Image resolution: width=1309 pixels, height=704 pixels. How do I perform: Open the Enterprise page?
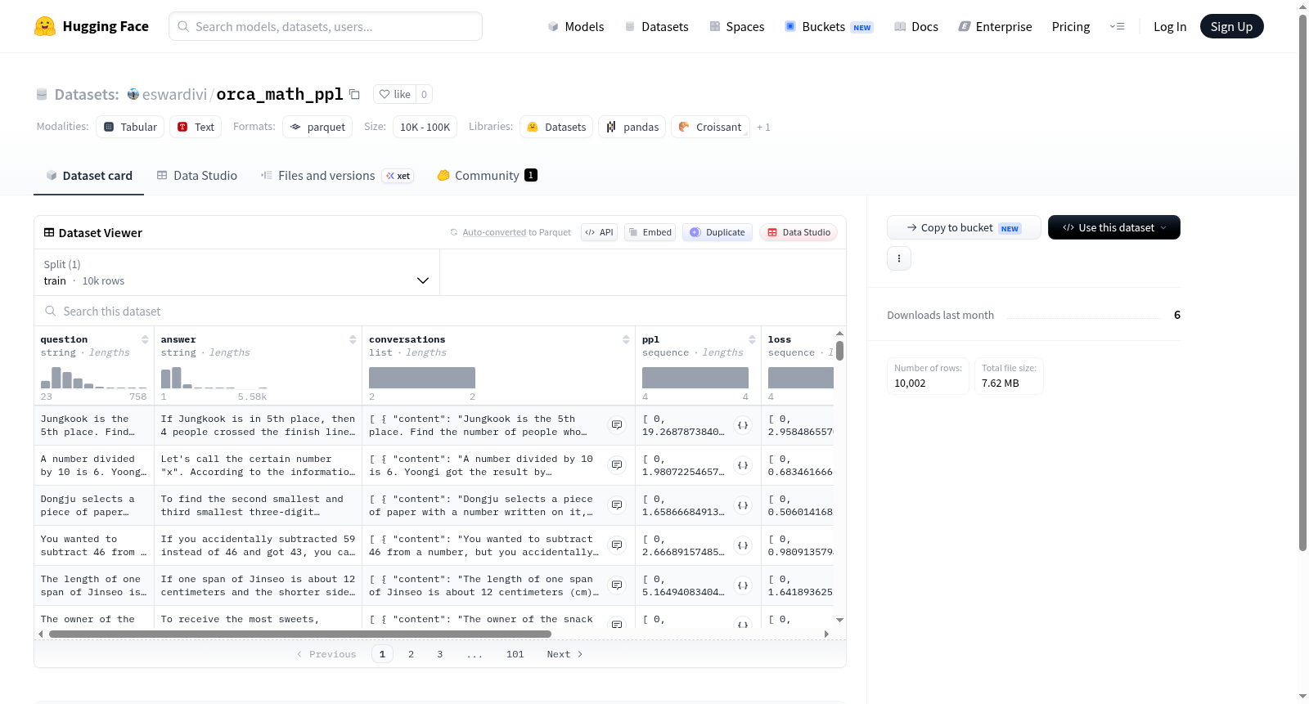(x=995, y=27)
